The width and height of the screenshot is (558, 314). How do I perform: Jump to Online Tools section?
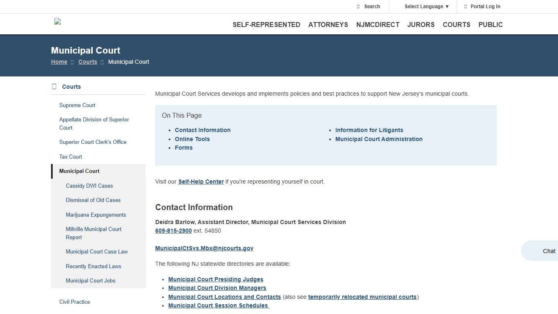coord(192,139)
